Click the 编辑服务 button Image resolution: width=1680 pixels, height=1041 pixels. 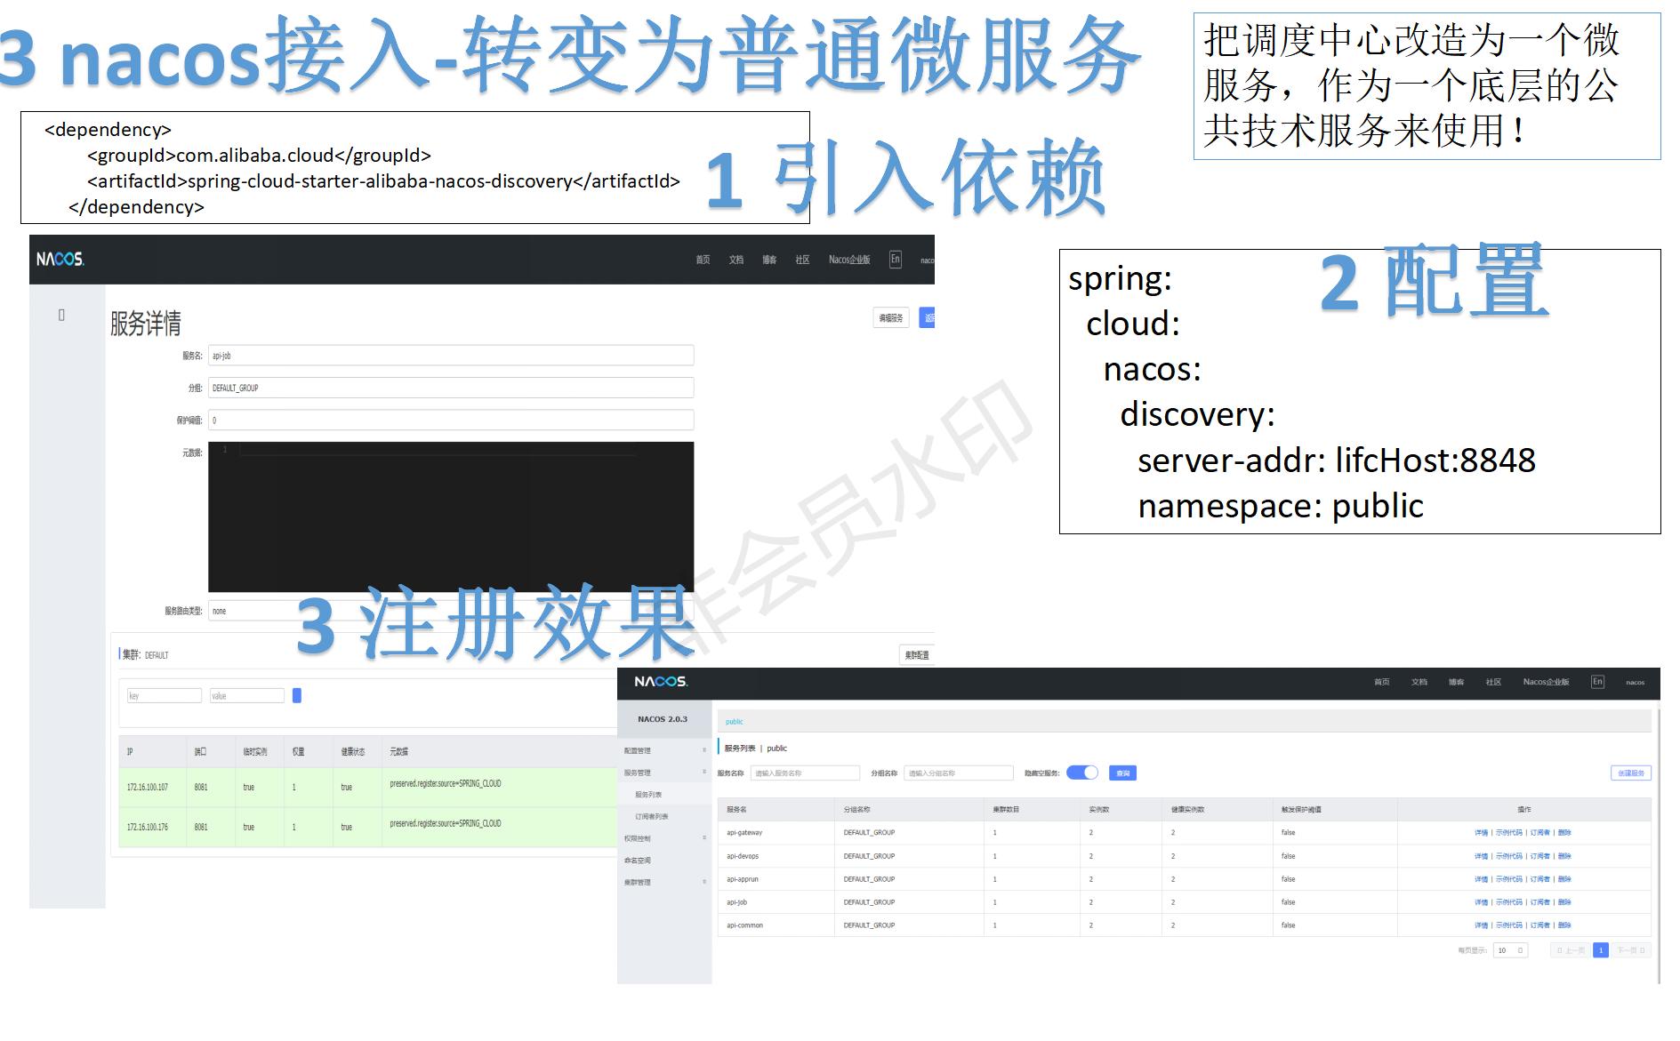tap(891, 317)
